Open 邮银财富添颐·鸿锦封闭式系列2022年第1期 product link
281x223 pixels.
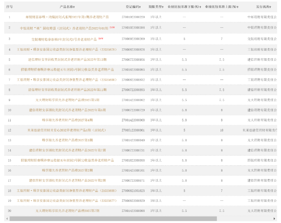[67, 17]
